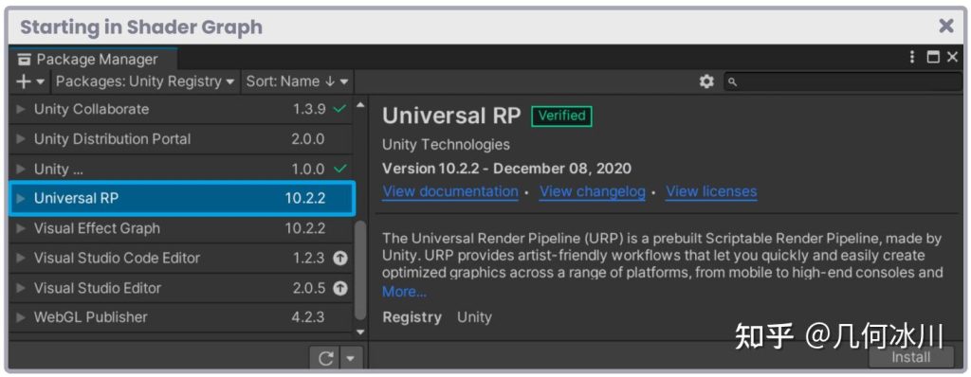This screenshot has height=377, width=971.
Task: Click the Universal RP detail heading
Action: click(451, 116)
